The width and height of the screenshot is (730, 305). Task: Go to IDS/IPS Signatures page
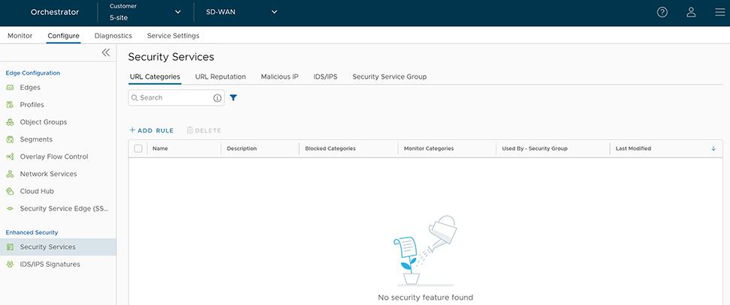point(50,264)
